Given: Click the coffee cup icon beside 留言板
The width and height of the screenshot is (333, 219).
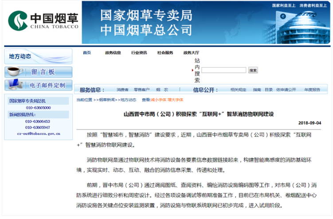Looking at the screenshot, I should click(14, 72).
